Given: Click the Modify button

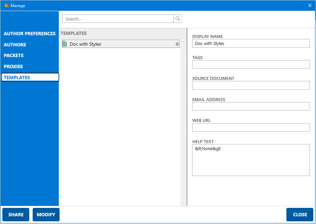Looking at the screenshot, I should click(x=46, y=215).
